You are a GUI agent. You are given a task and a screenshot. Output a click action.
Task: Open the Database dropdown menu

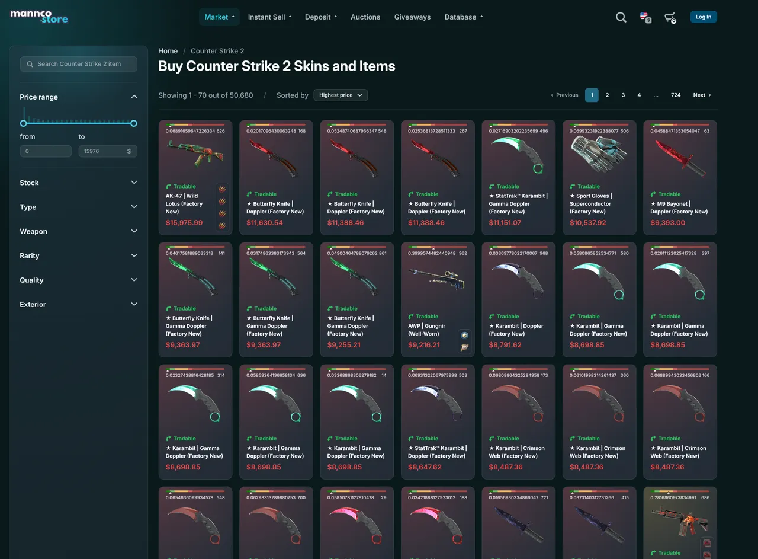464,17
